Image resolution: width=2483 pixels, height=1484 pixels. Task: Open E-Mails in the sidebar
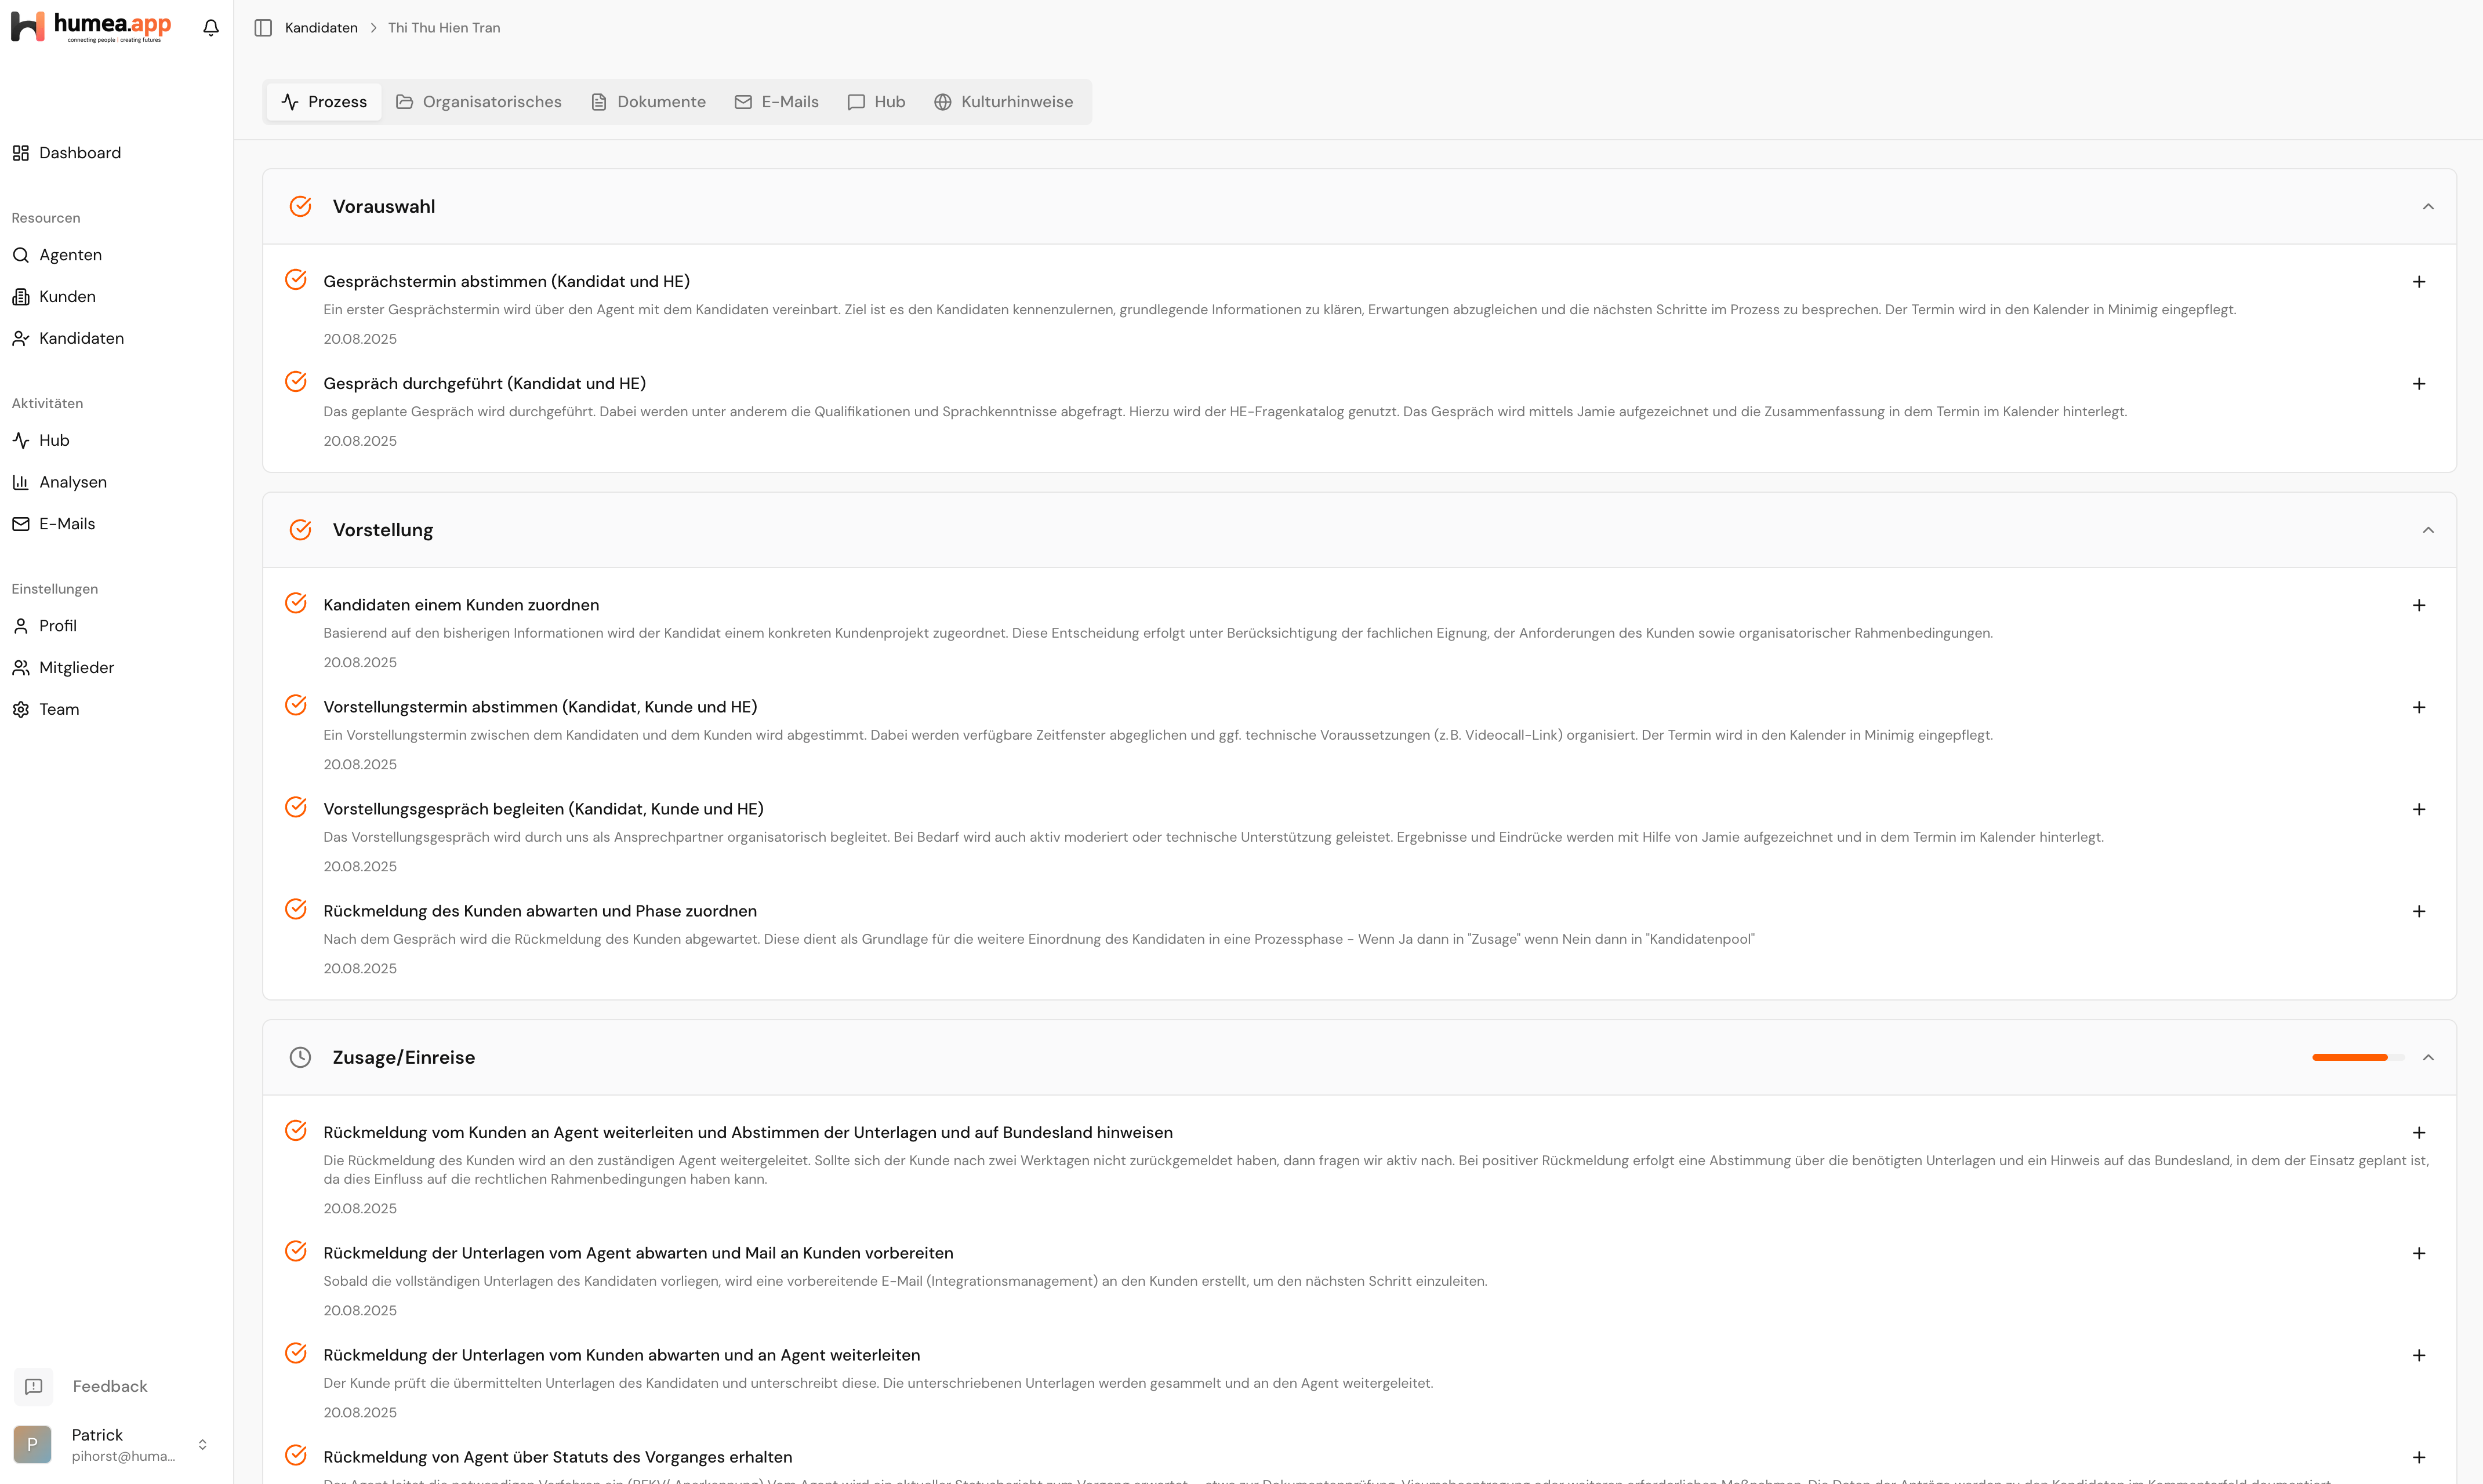coord(66,523)
